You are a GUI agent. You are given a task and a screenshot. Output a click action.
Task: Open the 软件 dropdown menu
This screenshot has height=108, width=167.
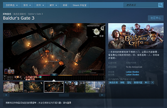[40, 5]
